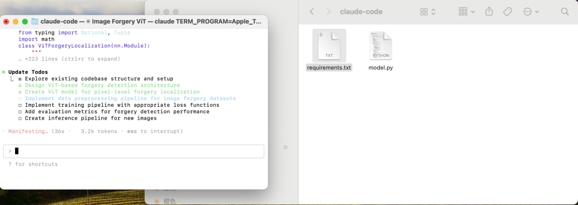Open Finder search magnifier
Viewport: 578px width, 205px height.
(x=565, y=12)
